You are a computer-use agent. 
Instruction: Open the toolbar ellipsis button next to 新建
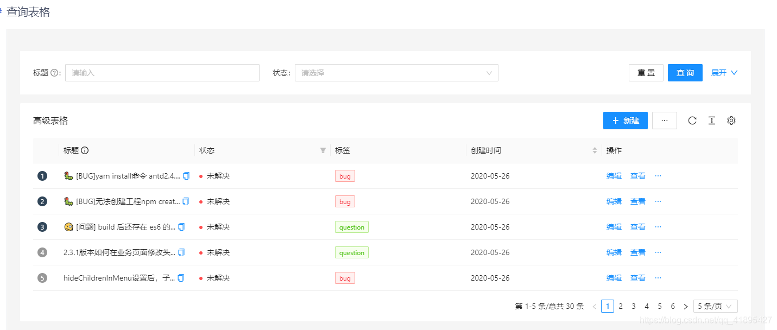click(665, 120)
